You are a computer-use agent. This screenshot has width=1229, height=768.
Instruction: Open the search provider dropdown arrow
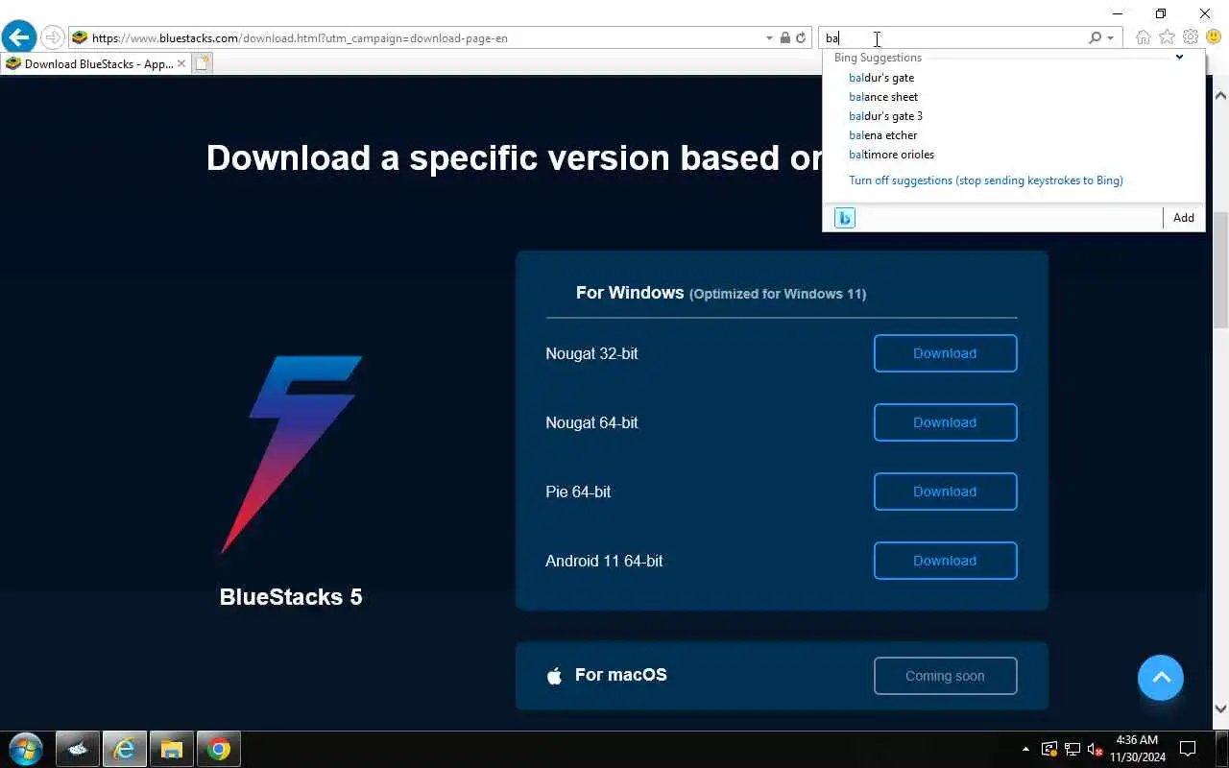[x=1111, y=38]
